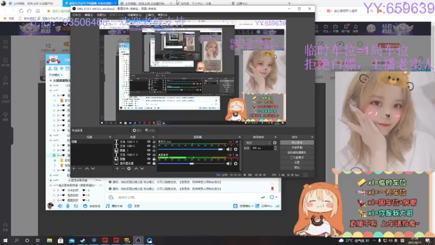Open the 视图 menu in OBS

coord(101,15)
